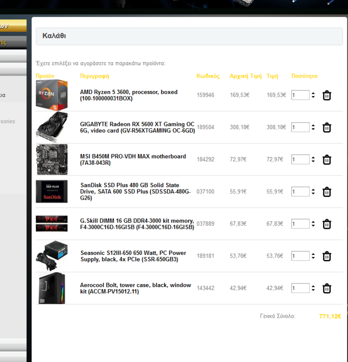The width and height of the screenshot is (348, 362).
Task: Delete SanDisk SSD Plus 480 GB item
Action: pyautogui.click(x=326, y=192)
